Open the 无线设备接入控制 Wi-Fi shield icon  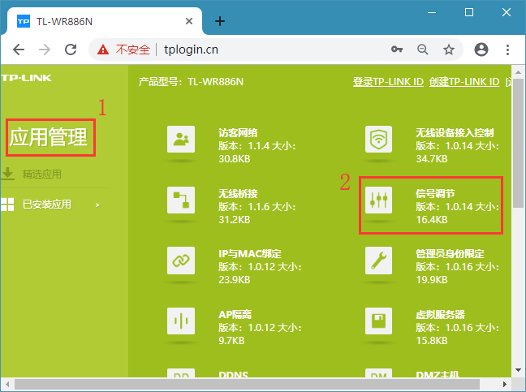click(x=378, y=140)
